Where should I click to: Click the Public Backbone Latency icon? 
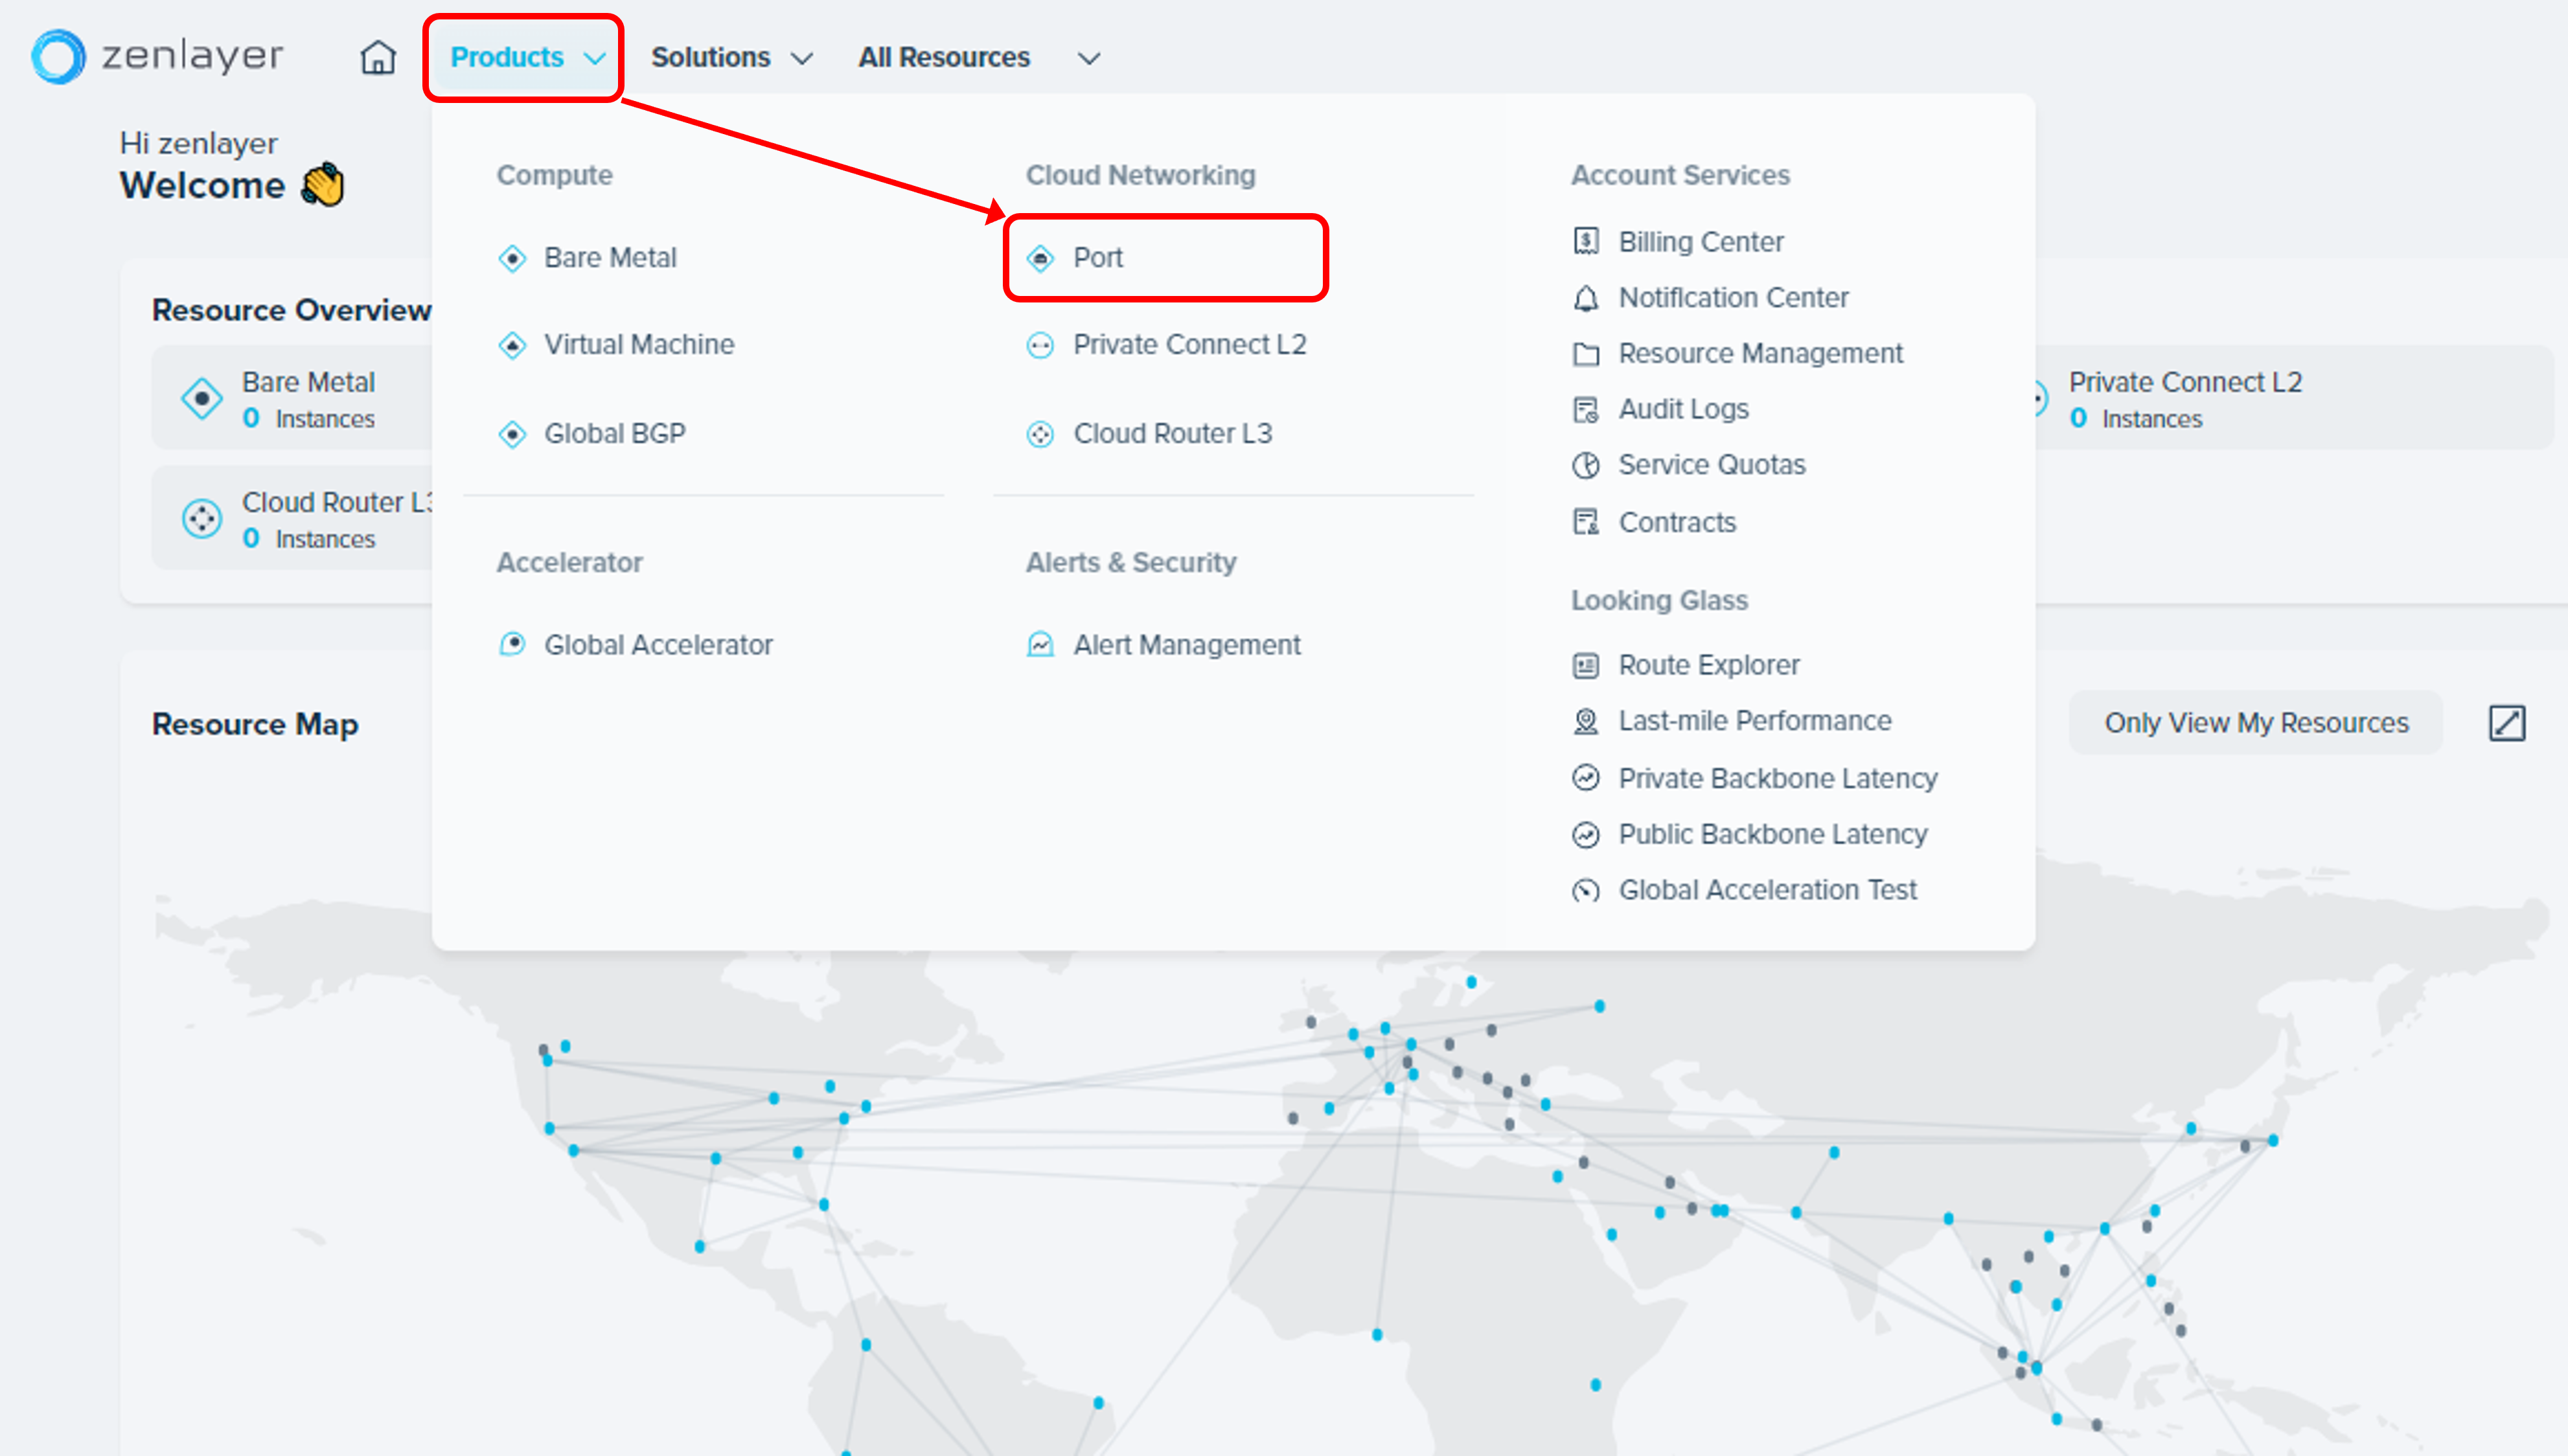tap(1586, 834)
